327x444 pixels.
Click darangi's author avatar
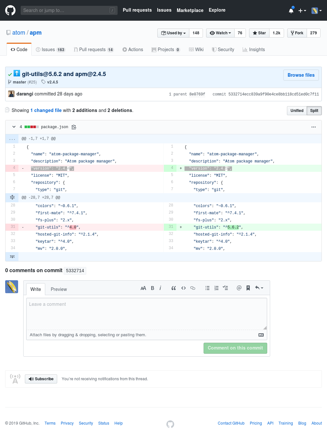click(x=11, y=94)
